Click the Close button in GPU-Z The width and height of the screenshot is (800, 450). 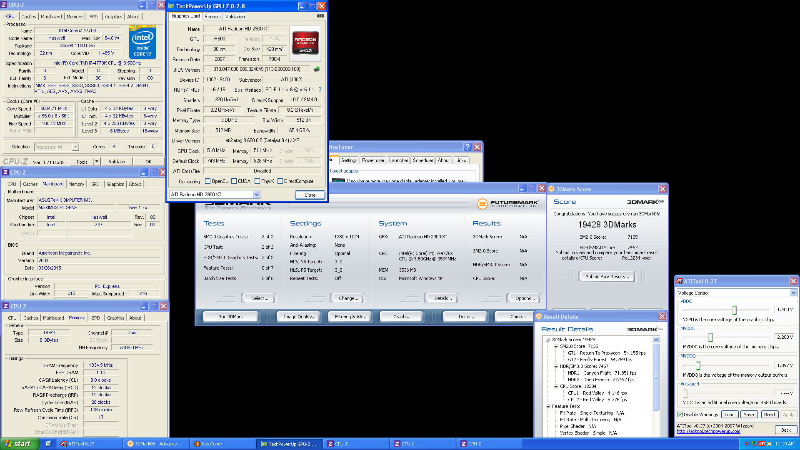coord(310,195)
